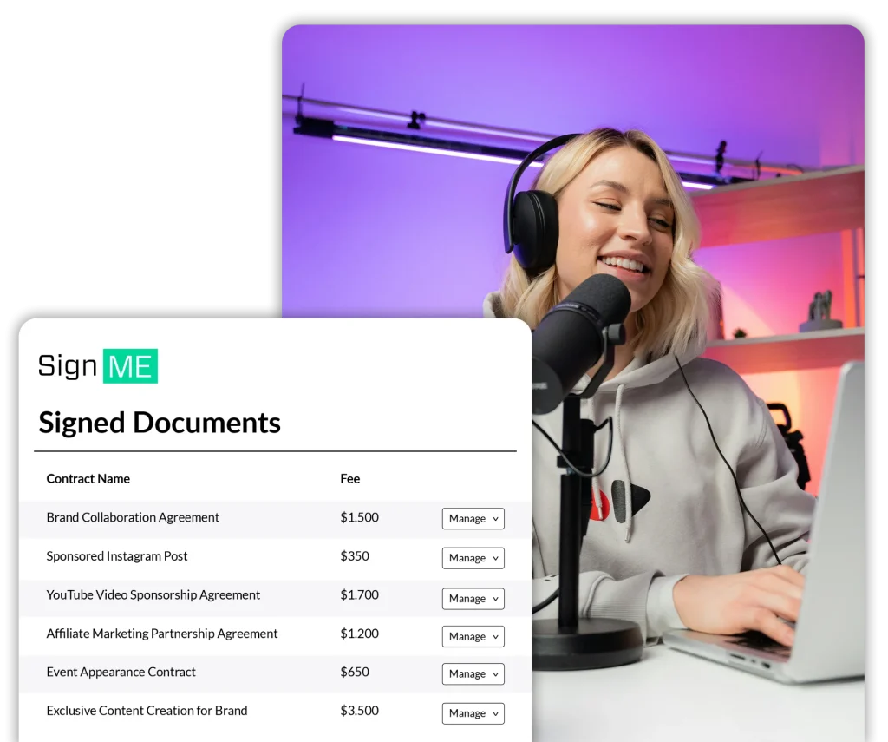Click the Event Appearance Contract name
The width and height of the screenshot is (888, 742).
click(121, 672)
